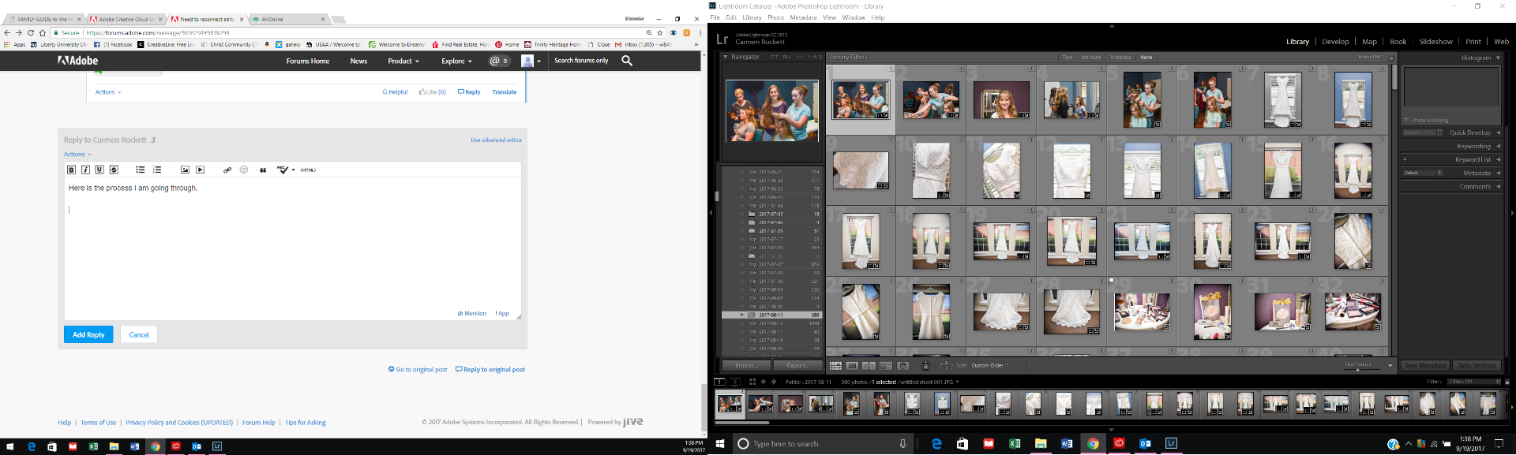Toggle second window display button 2
Image resolution: width=1516 pixels, height=455 pixels.
pyautogui.click(x=735, y=382)
